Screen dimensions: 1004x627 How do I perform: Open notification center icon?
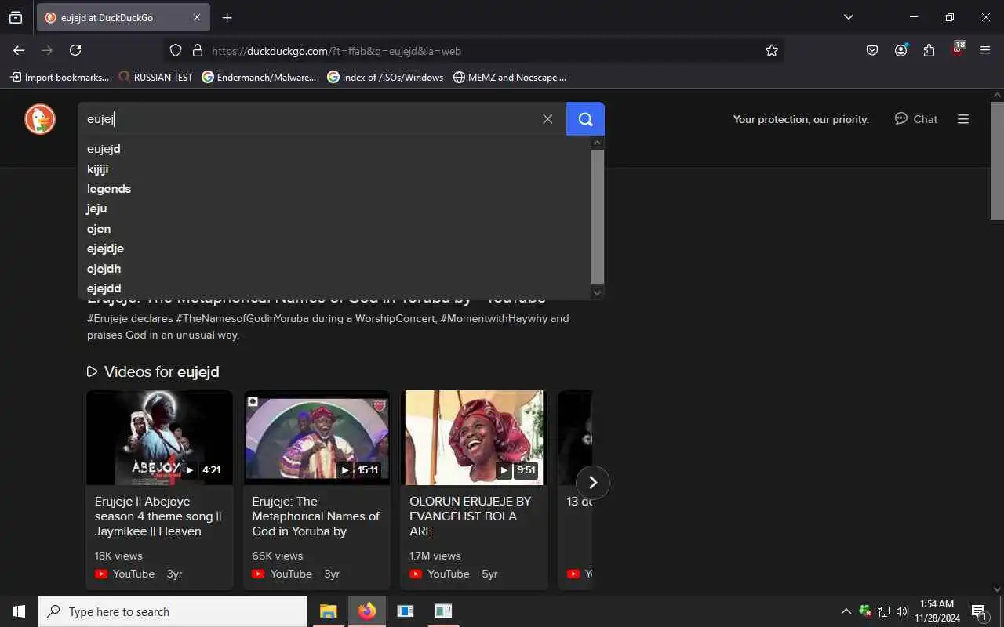(979, 611)
